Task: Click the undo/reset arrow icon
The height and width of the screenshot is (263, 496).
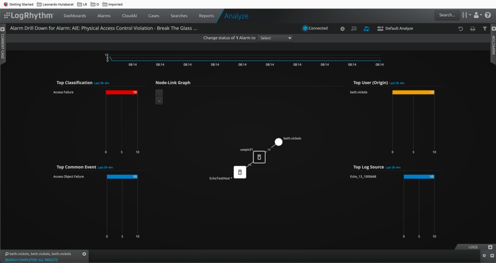Action: (x=460, y=28)
